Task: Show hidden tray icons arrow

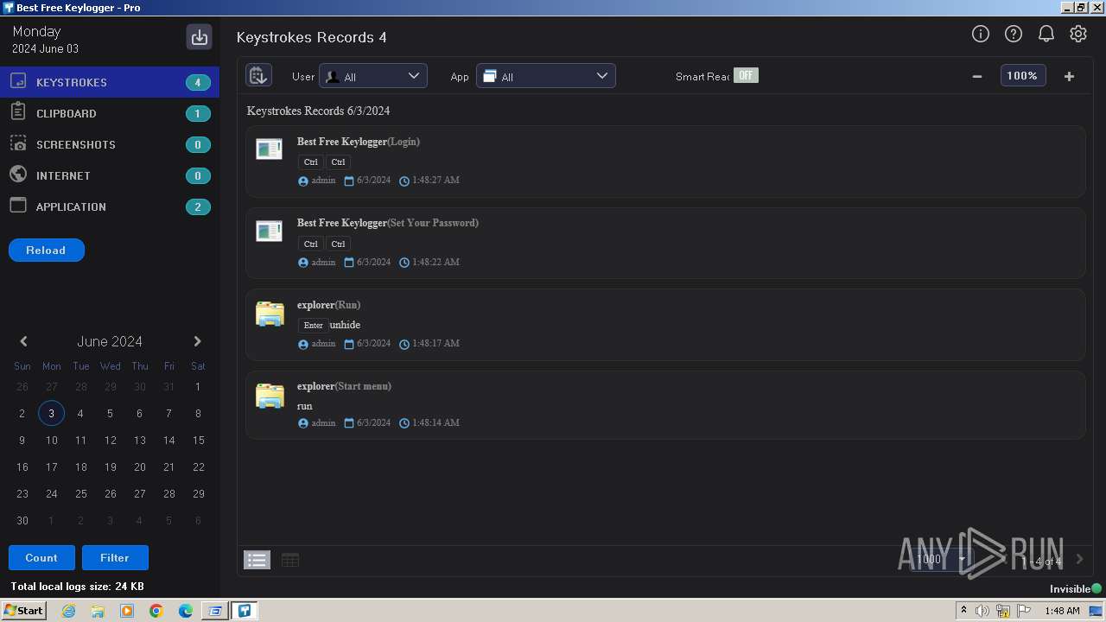Action: click(963, 611)
